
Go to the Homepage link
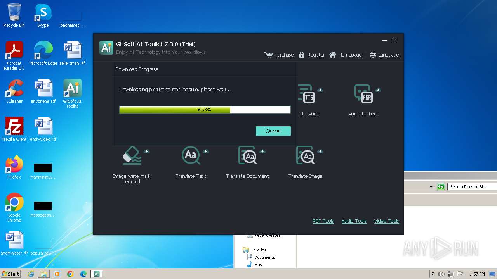345,55
